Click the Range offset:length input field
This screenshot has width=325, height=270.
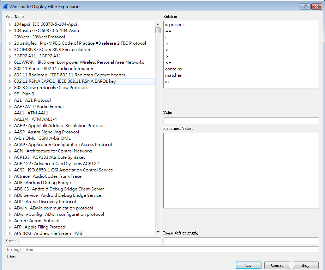[x=241, y=241]
